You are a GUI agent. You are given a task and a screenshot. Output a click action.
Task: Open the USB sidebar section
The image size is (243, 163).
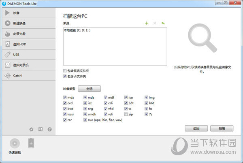[x=29, y=55]
